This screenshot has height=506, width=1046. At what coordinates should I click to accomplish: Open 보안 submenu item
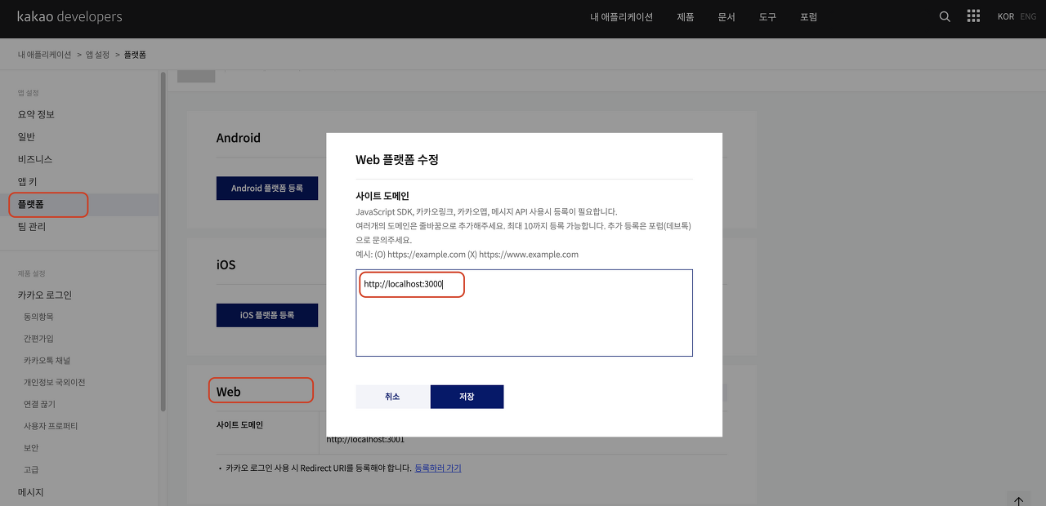click(x=31, y=448)
